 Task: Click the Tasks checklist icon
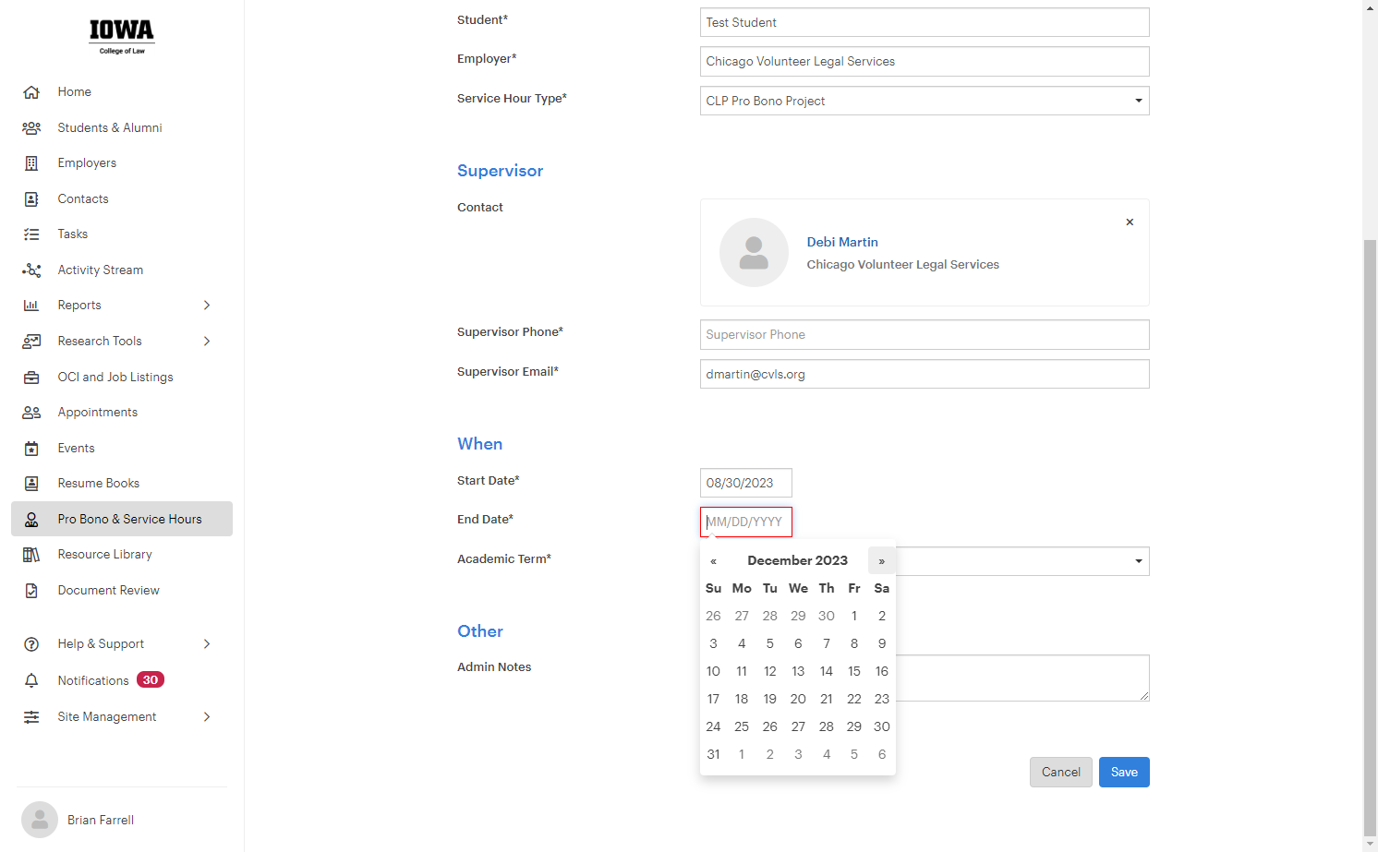tap(31, 234)
